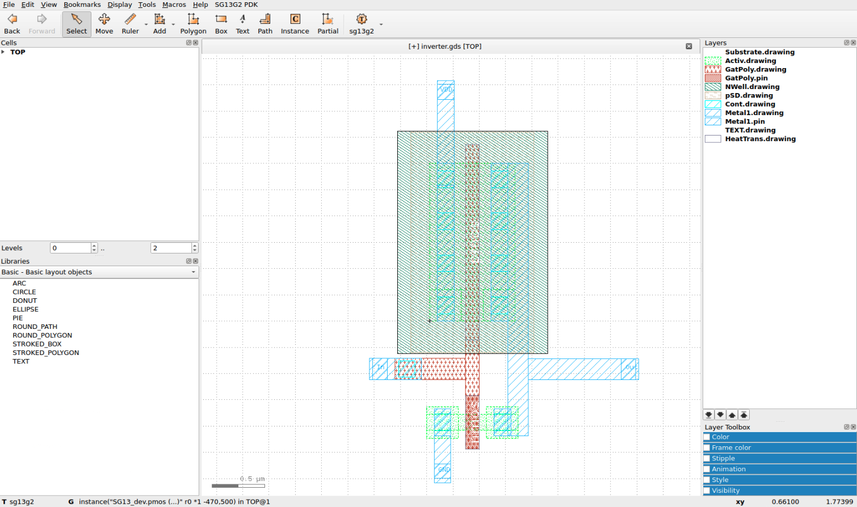This screenshot has height=507, width=857.
Task: Select the Text tool
Action: 242,24
